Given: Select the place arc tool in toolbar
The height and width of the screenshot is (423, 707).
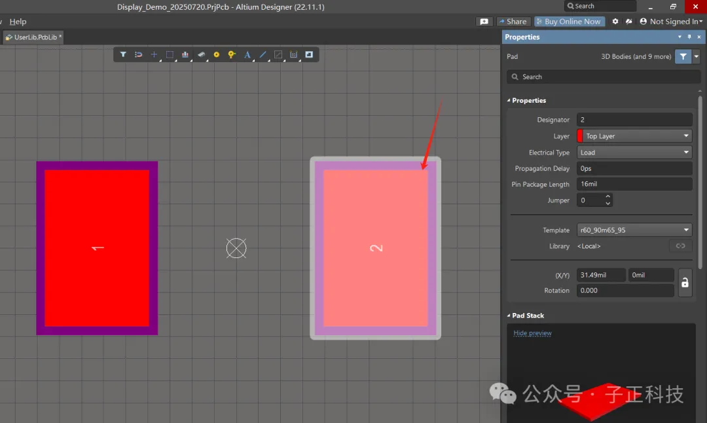Looking at the screenshot, I should (278, 54).
